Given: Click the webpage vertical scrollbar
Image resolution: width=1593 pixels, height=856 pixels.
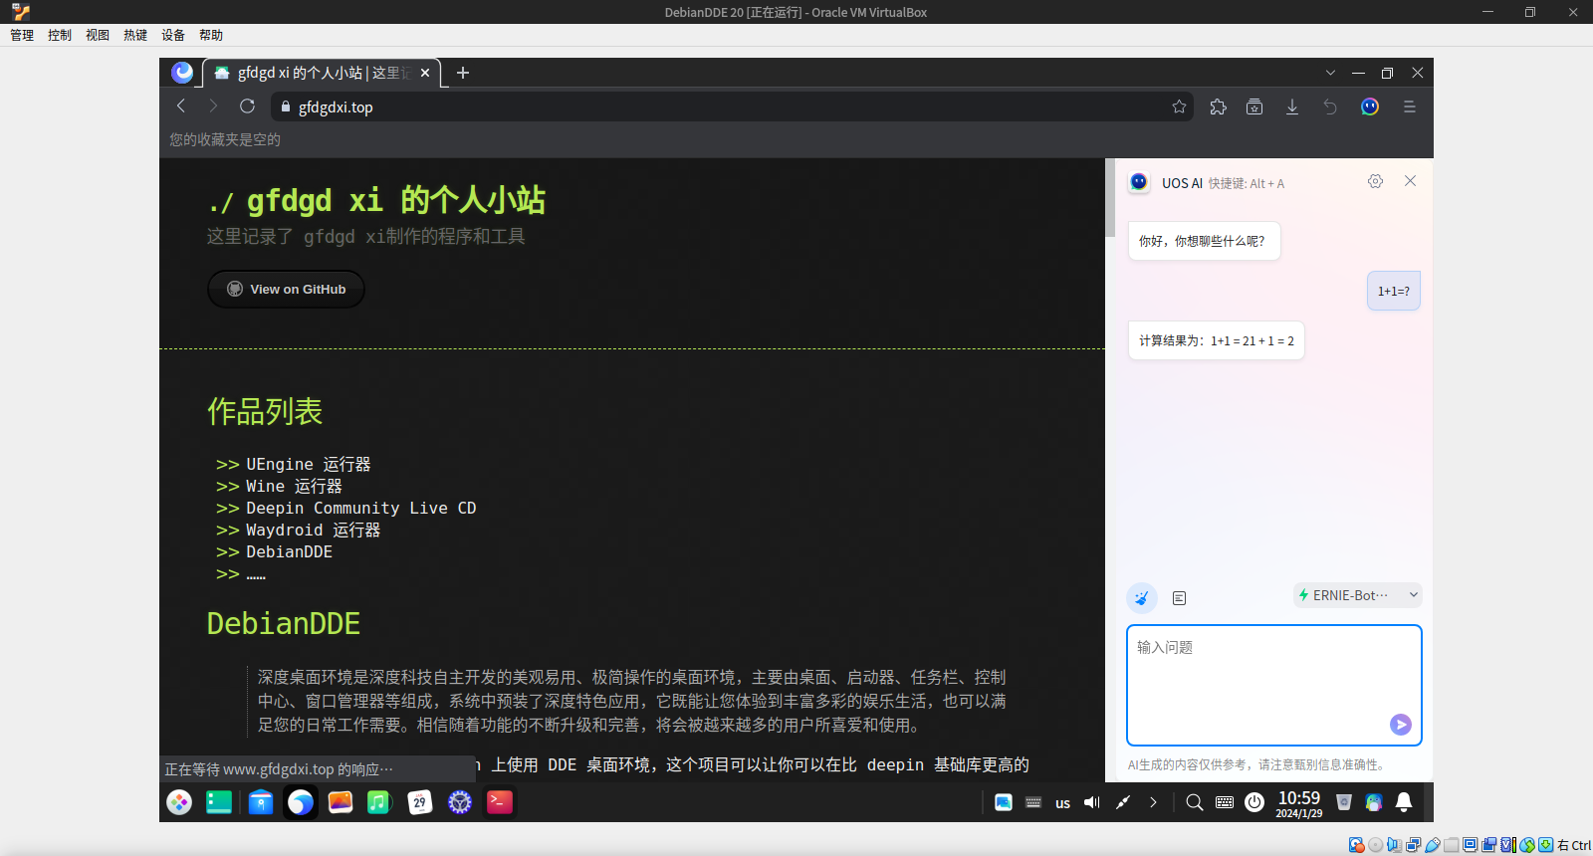Looking at the screenshot, I should click(1110, 197).
